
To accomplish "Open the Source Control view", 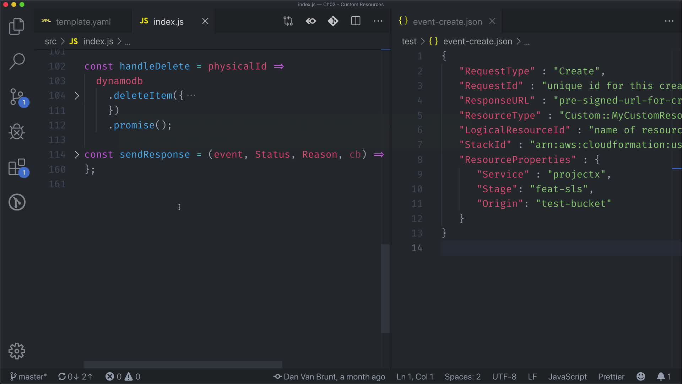I will tap(17, 97).
